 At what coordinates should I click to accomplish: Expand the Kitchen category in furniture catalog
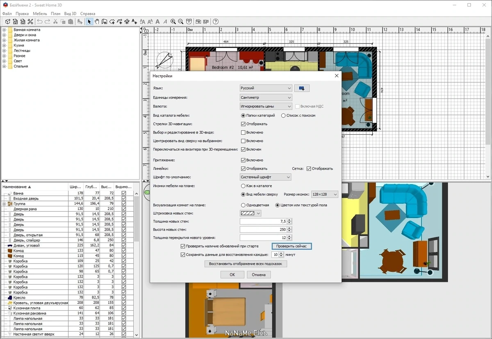pyautogui.click(x=4, y=45)
